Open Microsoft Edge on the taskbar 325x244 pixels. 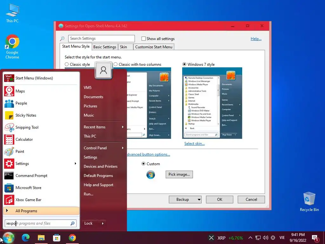tap(26, 238)
